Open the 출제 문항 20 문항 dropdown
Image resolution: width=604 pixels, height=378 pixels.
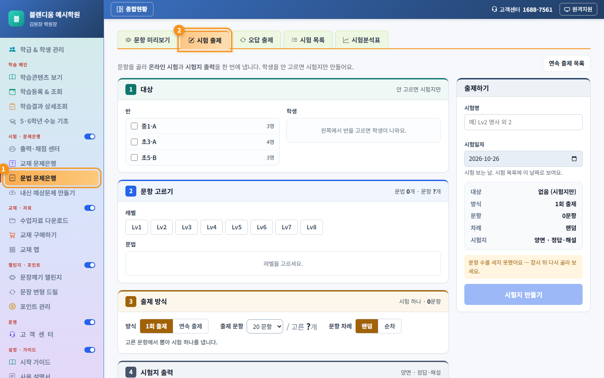[x=265, y=326]
